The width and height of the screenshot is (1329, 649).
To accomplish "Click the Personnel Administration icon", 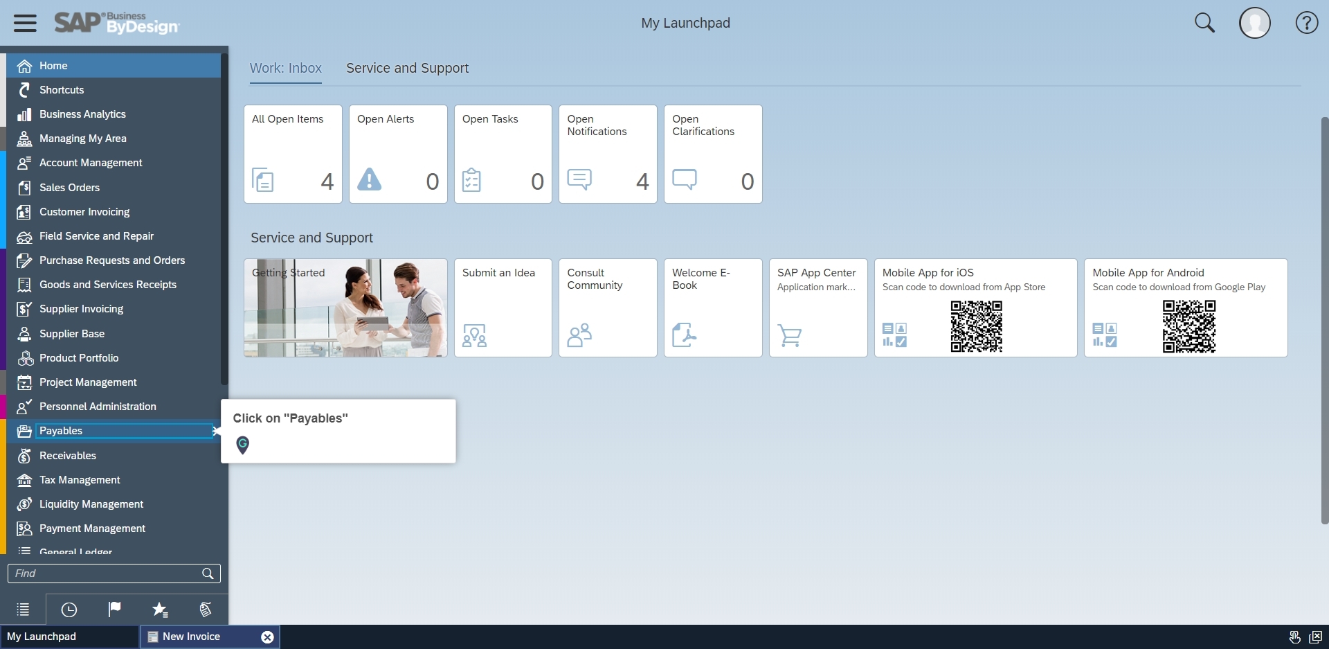I will point(24,407).
